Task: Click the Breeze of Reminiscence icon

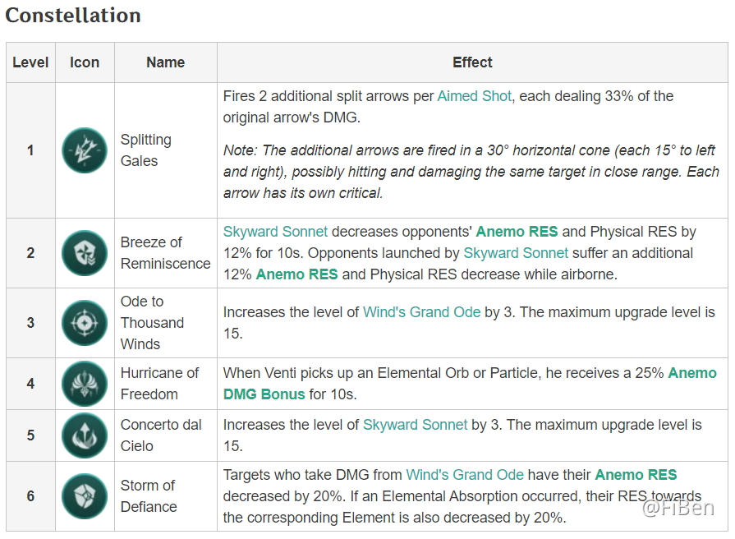Action: [85, 253]
